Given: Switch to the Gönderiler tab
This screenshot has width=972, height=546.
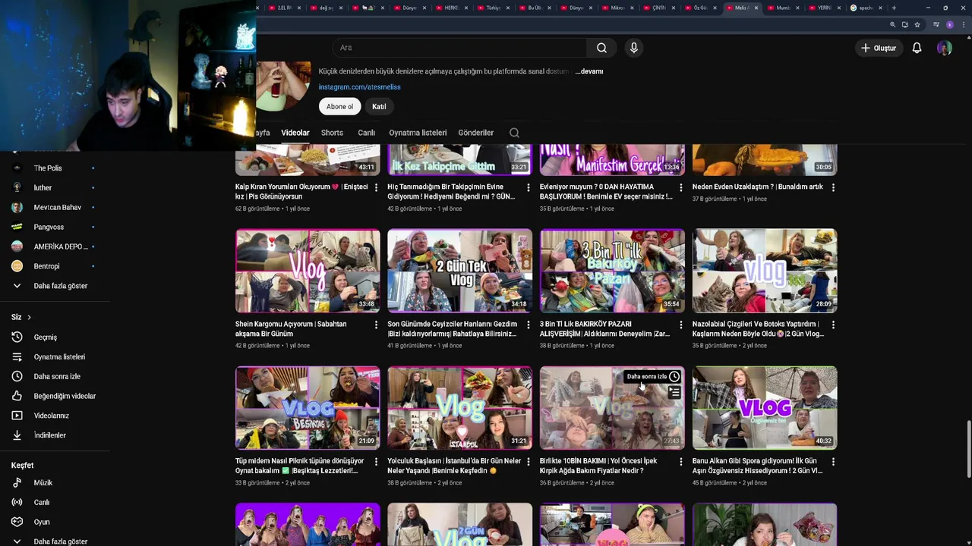Looking at the screenshot, I should click(x=476, y=133).
